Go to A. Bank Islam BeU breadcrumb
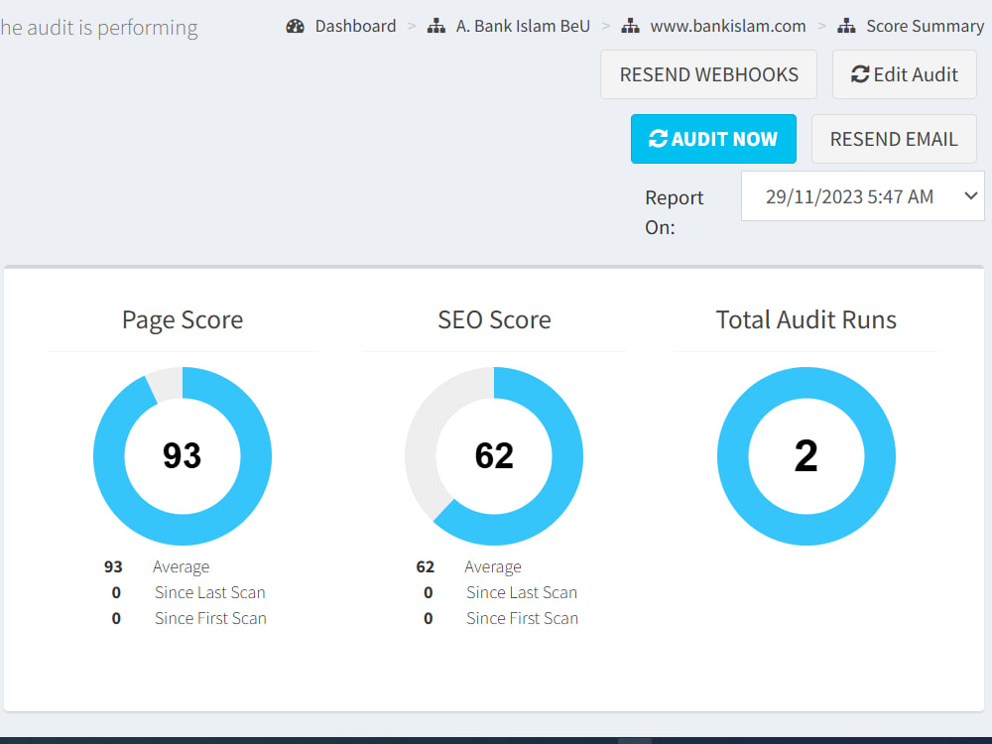Viewport: 992px width, 744px height. coord(523,26)
